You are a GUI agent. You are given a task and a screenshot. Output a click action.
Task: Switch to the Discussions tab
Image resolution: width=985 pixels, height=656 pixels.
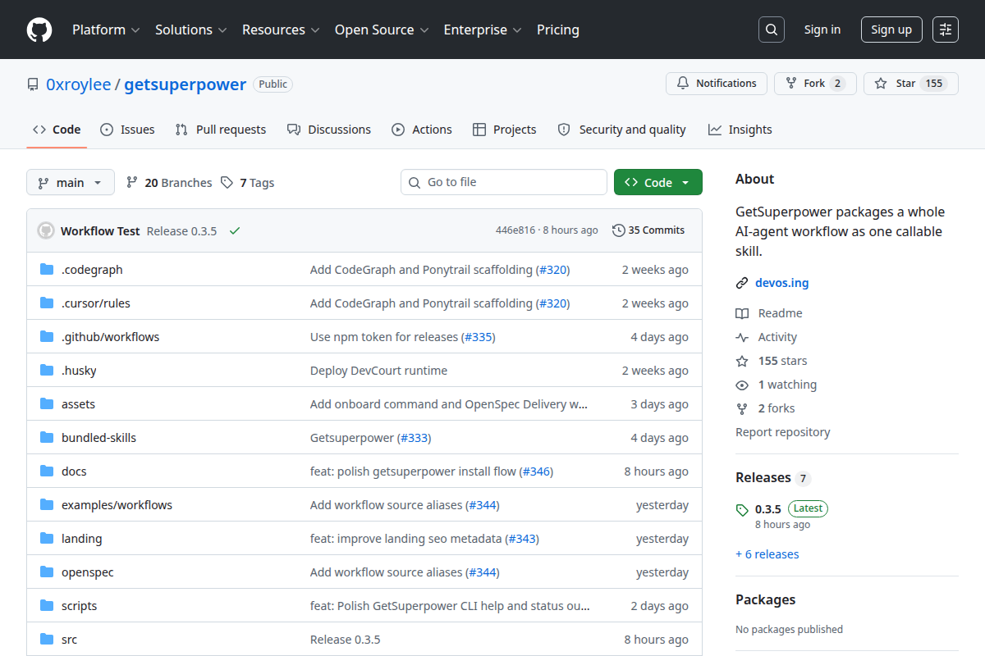[x=329, y=130]
